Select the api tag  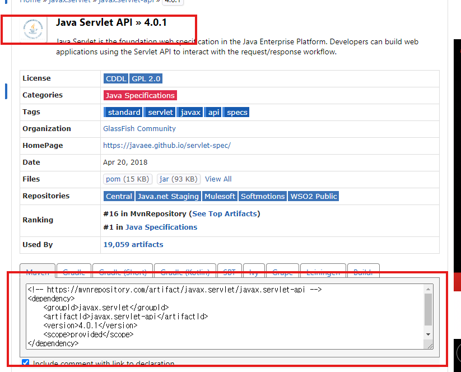213,112
